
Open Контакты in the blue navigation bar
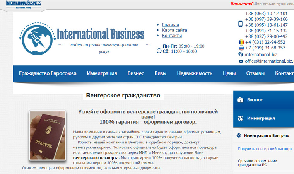(x=284, y=73)
